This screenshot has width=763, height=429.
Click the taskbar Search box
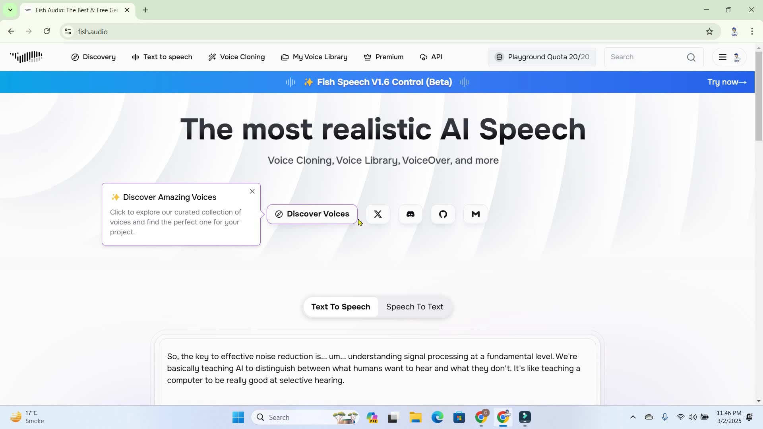point(306,417)
